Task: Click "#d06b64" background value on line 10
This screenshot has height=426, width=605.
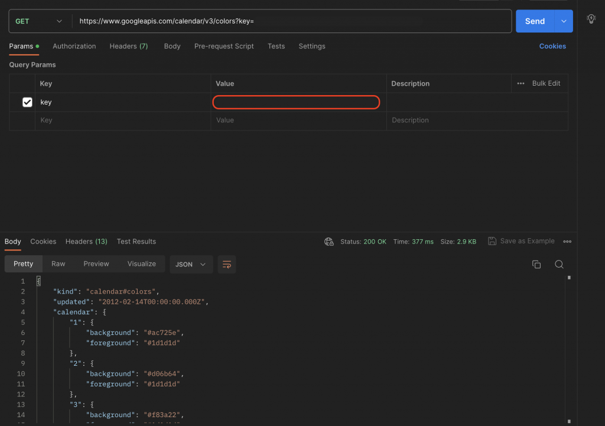Action: tap(162, 373)
